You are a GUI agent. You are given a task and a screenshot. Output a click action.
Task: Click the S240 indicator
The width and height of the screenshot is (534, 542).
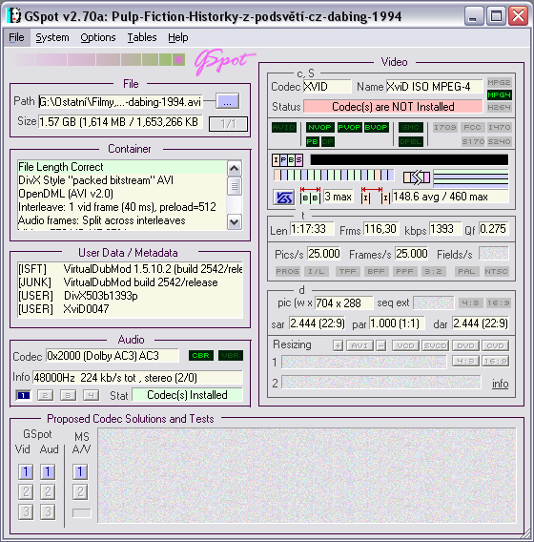pyautogui.click(x=499, y=141)
